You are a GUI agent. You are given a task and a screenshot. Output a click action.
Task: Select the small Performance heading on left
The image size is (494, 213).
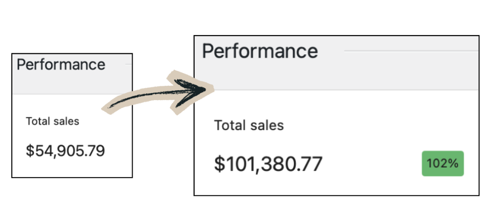(61, 65)
